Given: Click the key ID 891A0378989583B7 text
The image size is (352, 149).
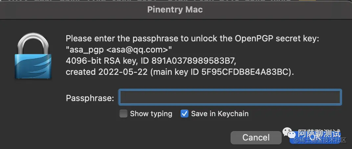Looking at the screenshot, I should 190,61.
